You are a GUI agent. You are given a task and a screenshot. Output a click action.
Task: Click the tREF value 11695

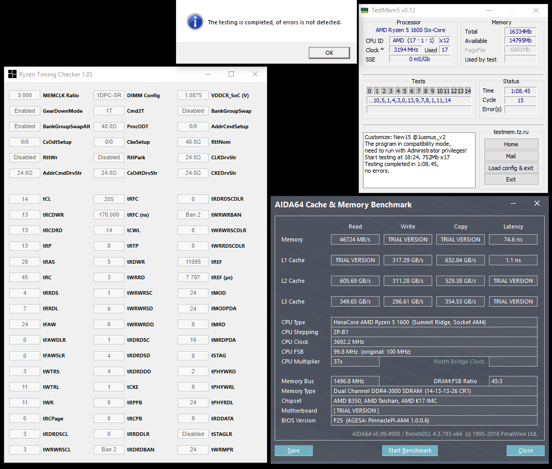pyautogui.click(x=193, y=262)
